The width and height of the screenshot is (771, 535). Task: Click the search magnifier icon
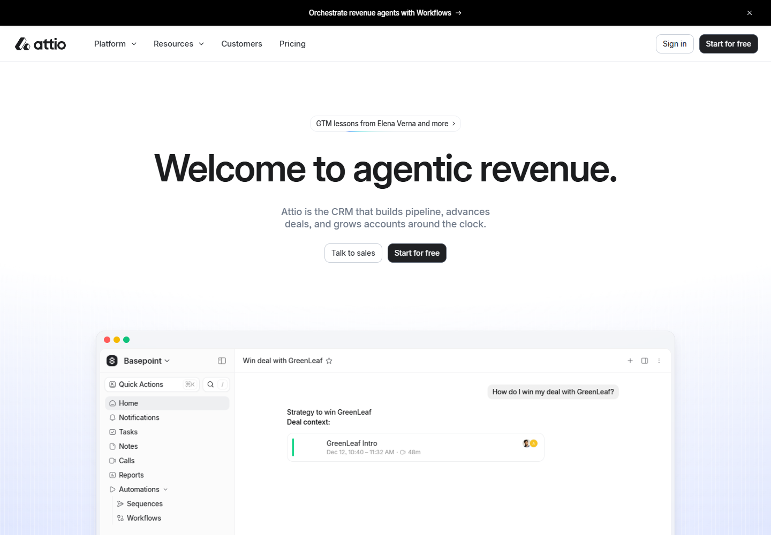pyautogui.click(x=210, y=385)
